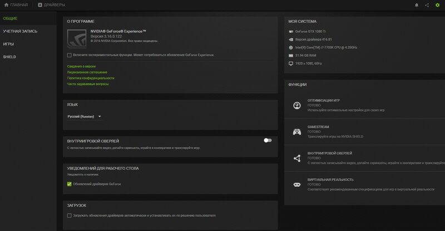Click the Intel Core i7-7700K CPU text
445x231 pixels.
[326, 47]
